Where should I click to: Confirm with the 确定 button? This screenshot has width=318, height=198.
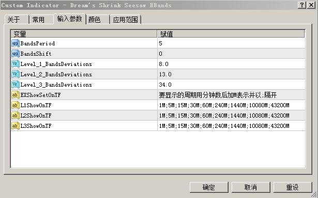(x=209, y=187)
